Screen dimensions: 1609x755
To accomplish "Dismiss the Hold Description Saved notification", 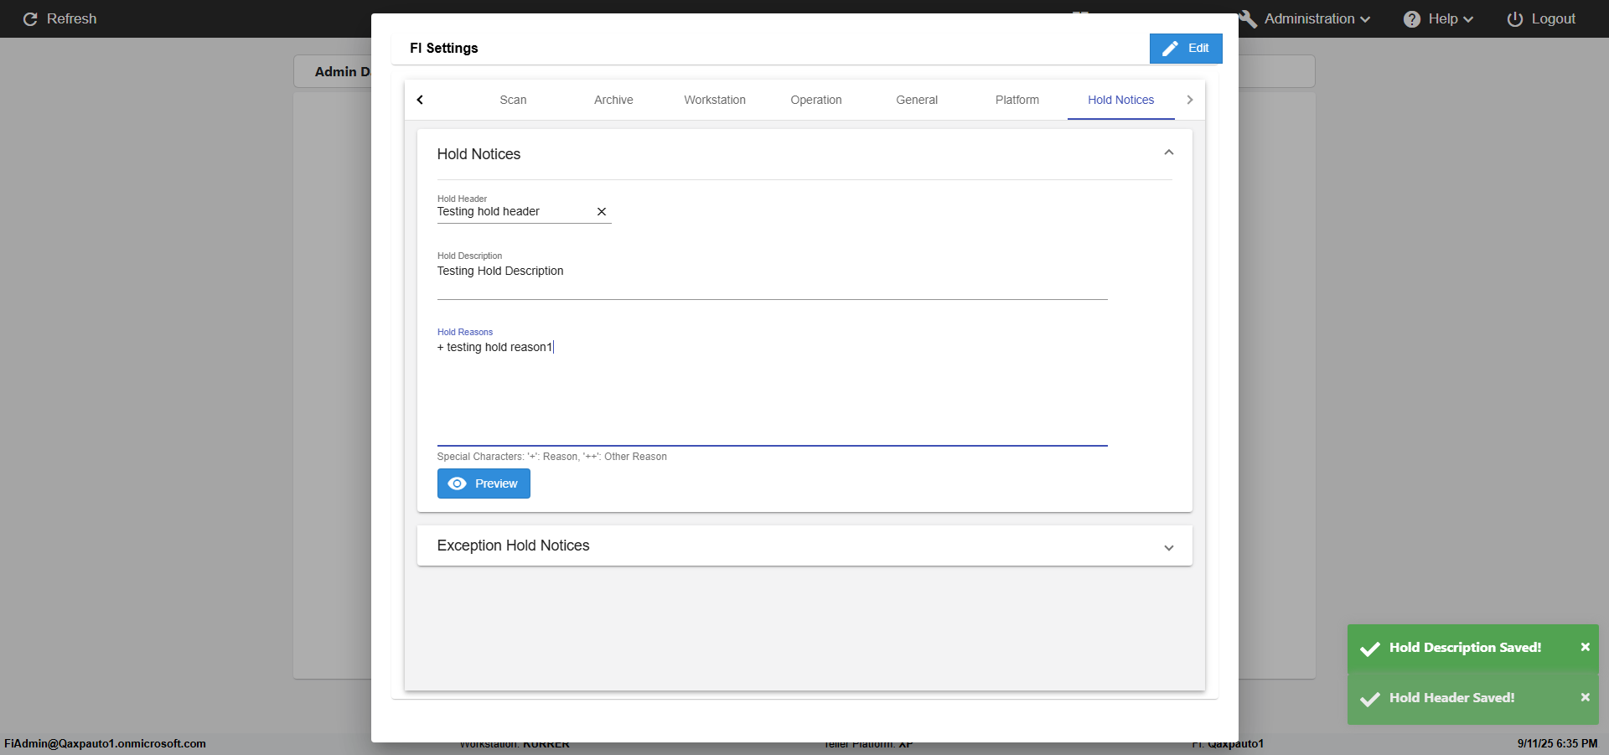I will [1585, 647].
